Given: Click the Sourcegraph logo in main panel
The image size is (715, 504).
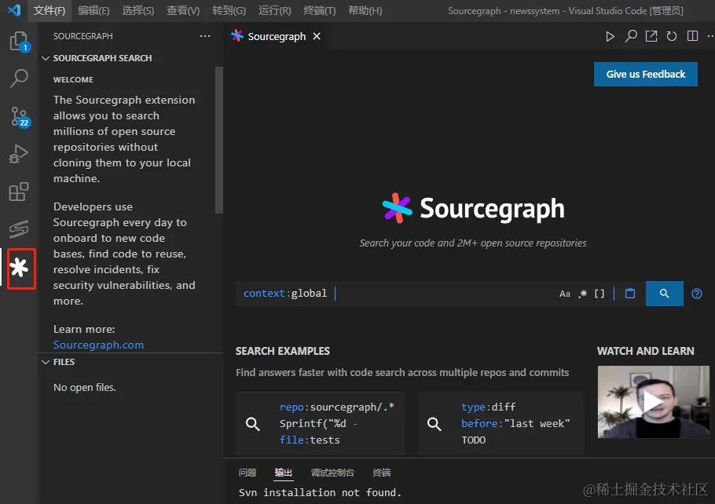Looking at the screenshot, I should coord(473,209).
